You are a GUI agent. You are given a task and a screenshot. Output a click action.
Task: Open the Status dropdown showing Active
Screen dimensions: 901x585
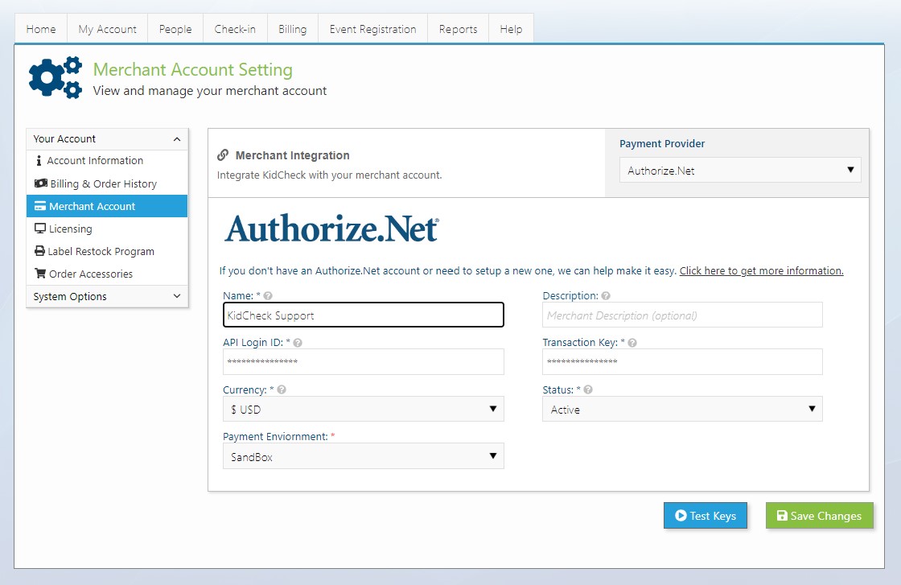(x=682, y=409)
